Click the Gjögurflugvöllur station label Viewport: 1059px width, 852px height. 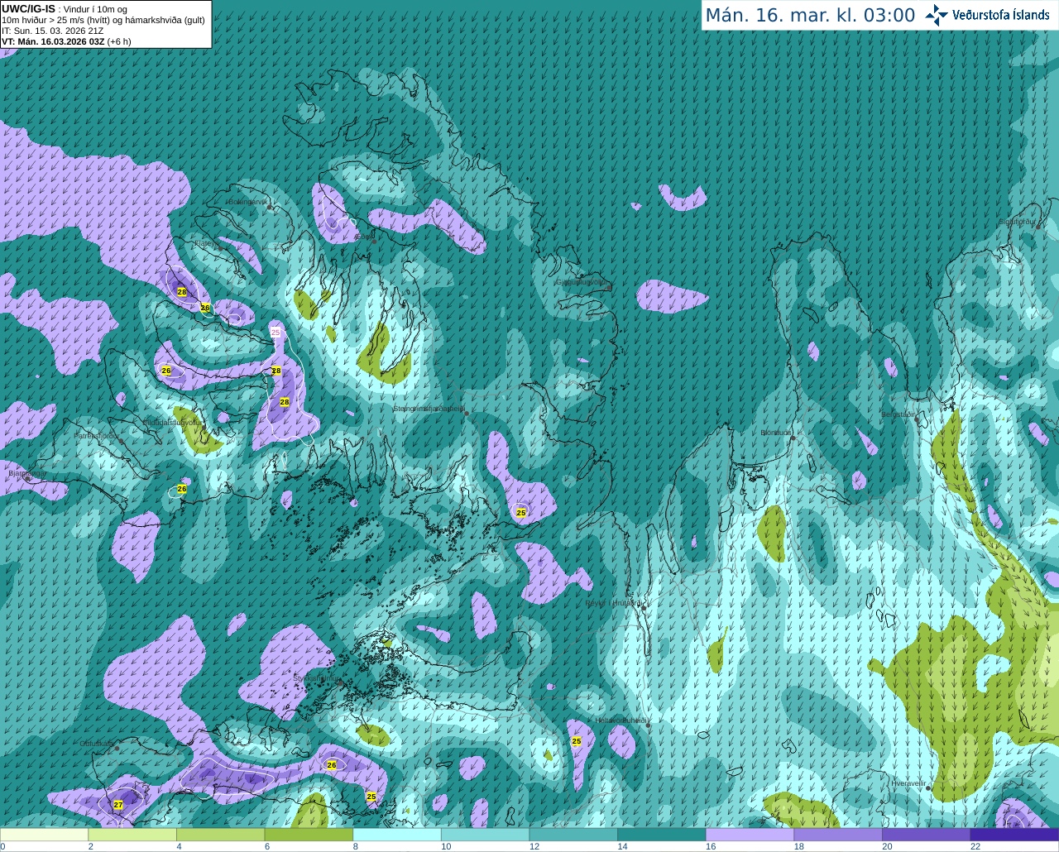[x=582, y=282]
